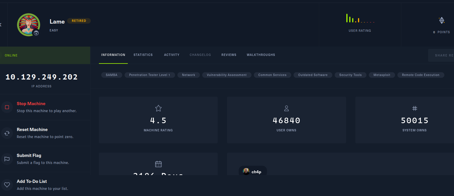
Task: Click the EASY difficulty label
Action: [54, 30]
